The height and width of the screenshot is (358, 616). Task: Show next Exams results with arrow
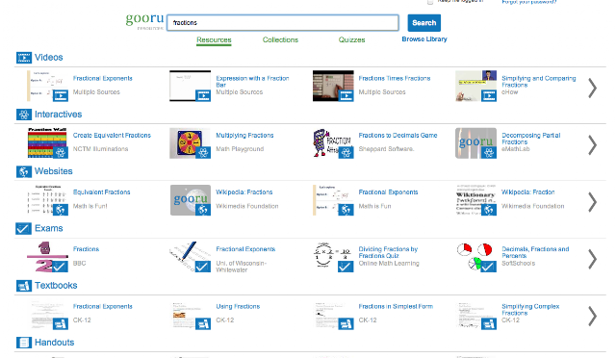593,259
